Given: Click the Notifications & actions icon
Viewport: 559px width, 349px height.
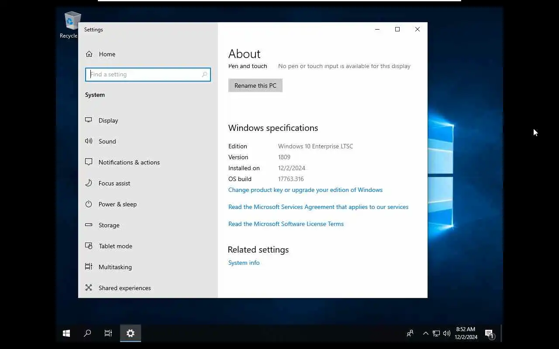Looking at the screenshot, I should 89,162.
